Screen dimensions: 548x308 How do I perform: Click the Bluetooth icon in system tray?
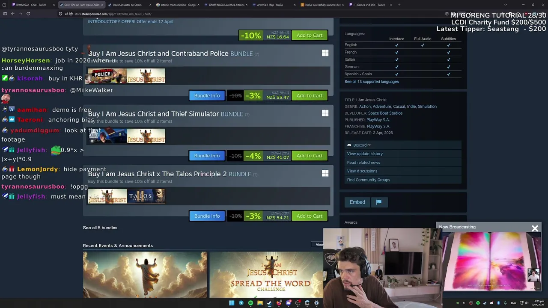[498, 303]
